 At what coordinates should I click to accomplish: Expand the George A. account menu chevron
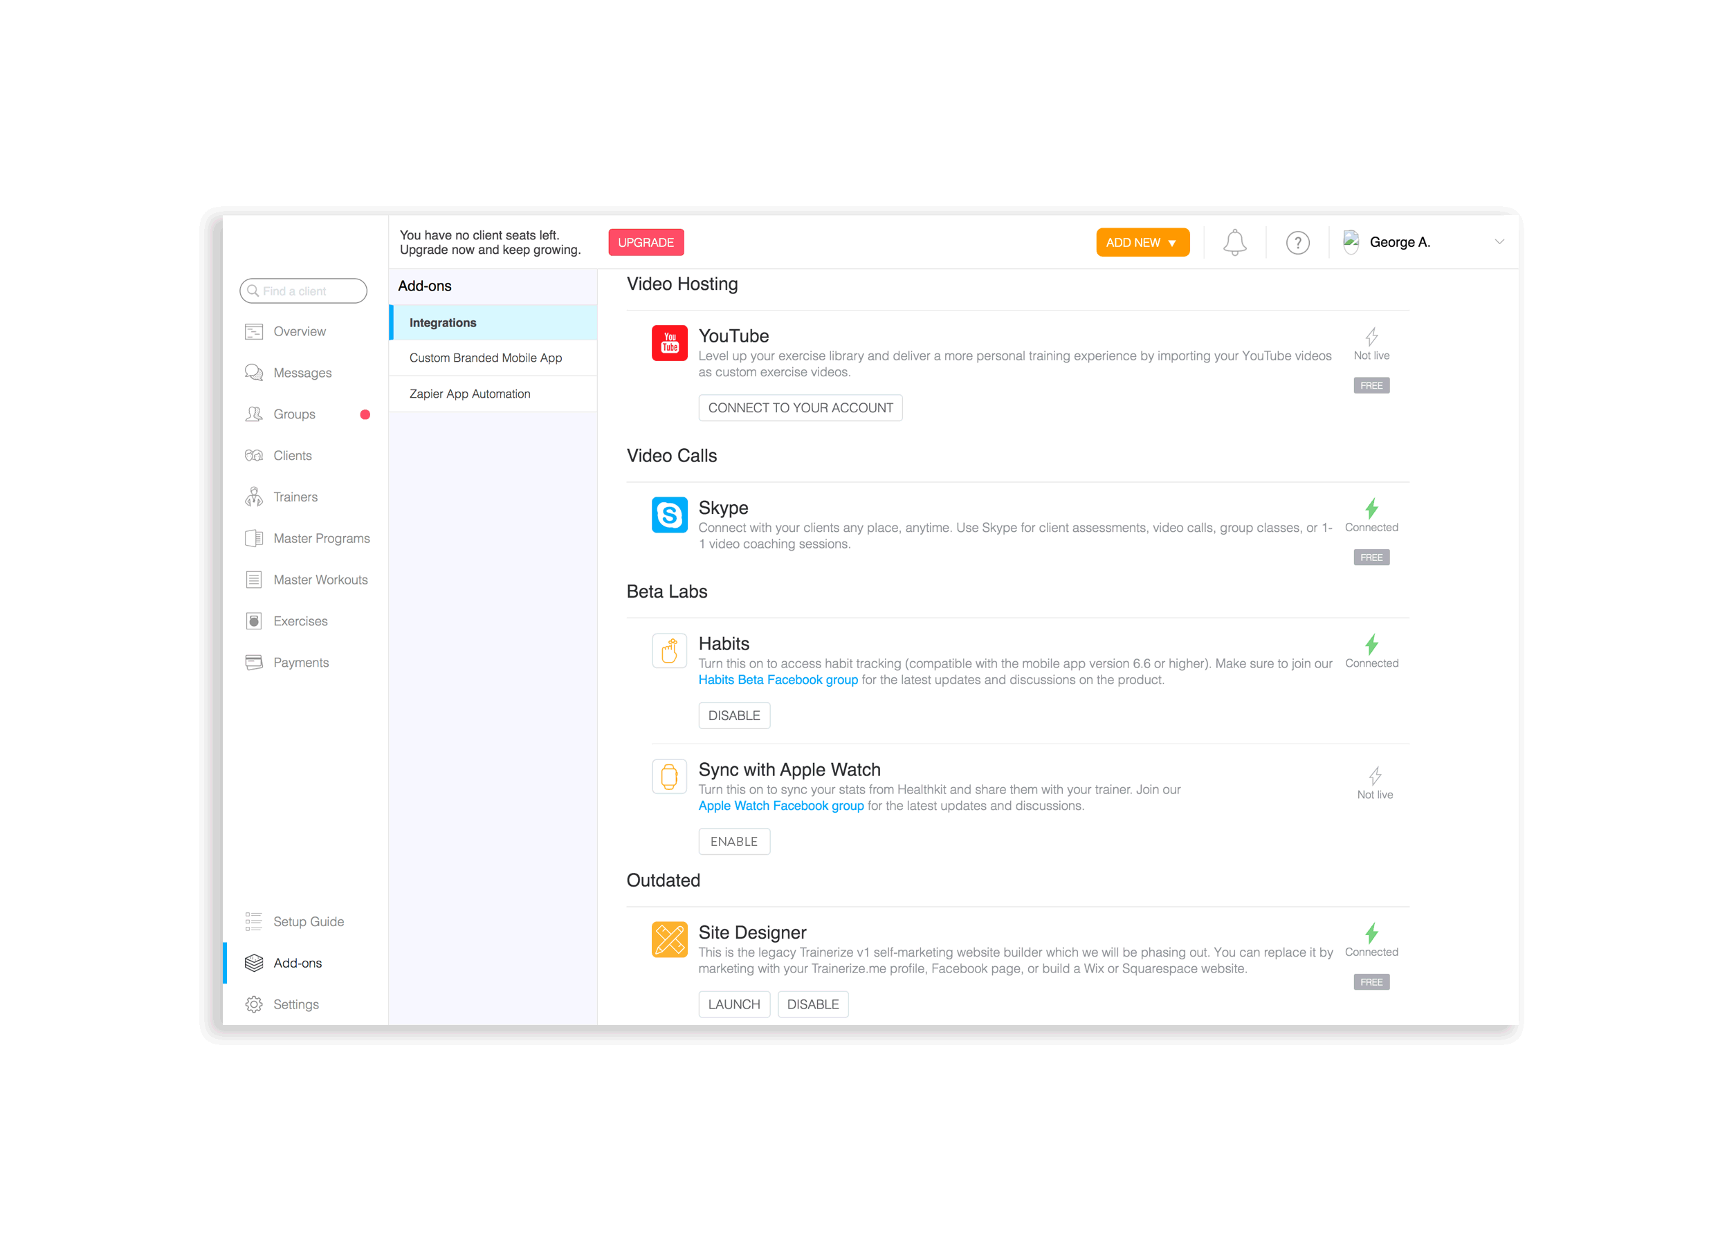click(x=1499, y=242)
